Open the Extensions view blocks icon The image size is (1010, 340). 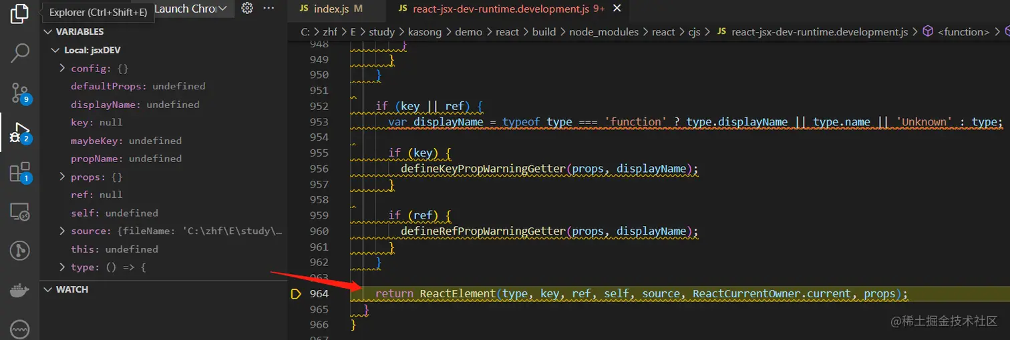tap(20, 172)
